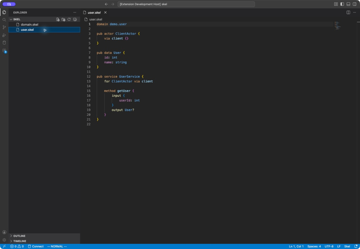Click the purple screen-share pill at top left
This screenshot has height=249, width=360.
click(9, 4)
